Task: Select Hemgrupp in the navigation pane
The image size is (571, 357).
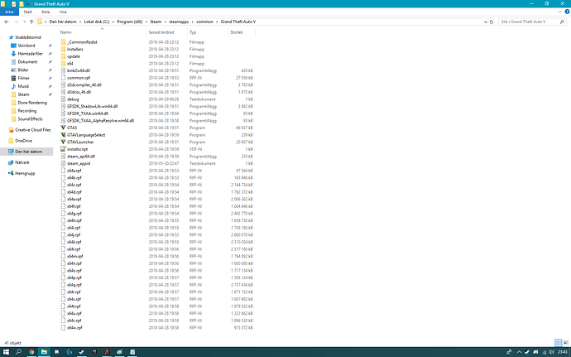Action: click(x=25, y=174)
